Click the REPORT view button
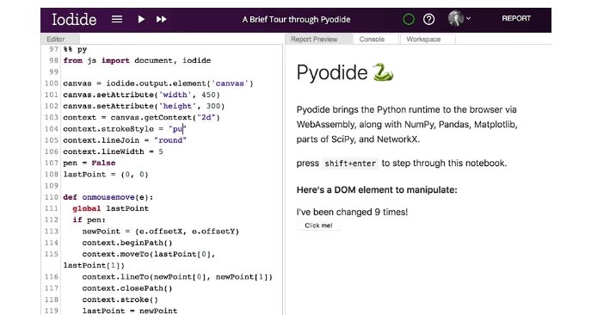 click(x=516, y=18)
